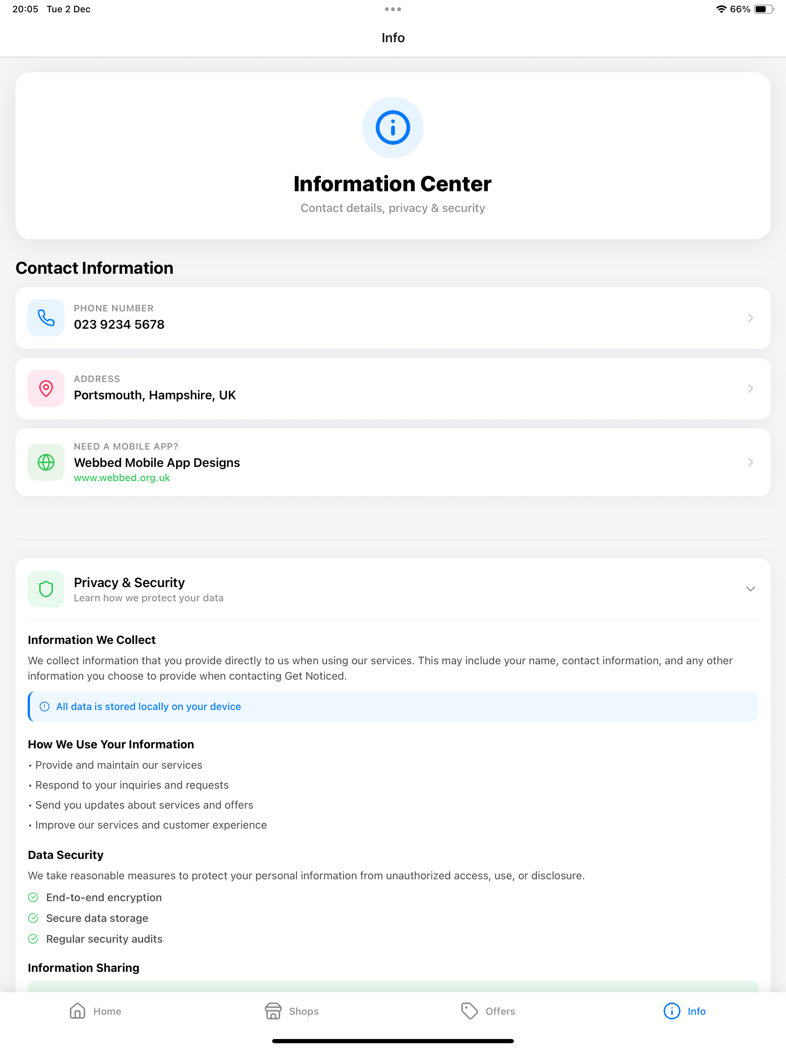Open the www.webbed.org.uk link

click(x=122, y=478)
